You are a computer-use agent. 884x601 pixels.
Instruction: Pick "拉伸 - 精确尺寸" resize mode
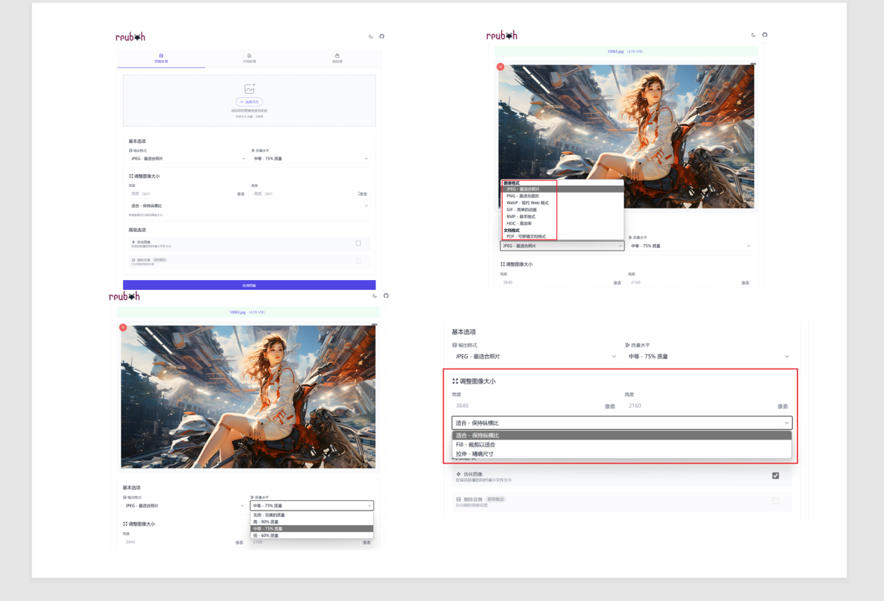[475, 454]
